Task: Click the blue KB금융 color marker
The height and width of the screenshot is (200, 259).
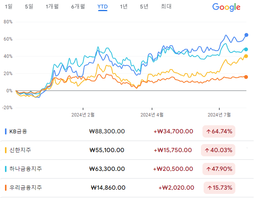Action: pos(6,131)
